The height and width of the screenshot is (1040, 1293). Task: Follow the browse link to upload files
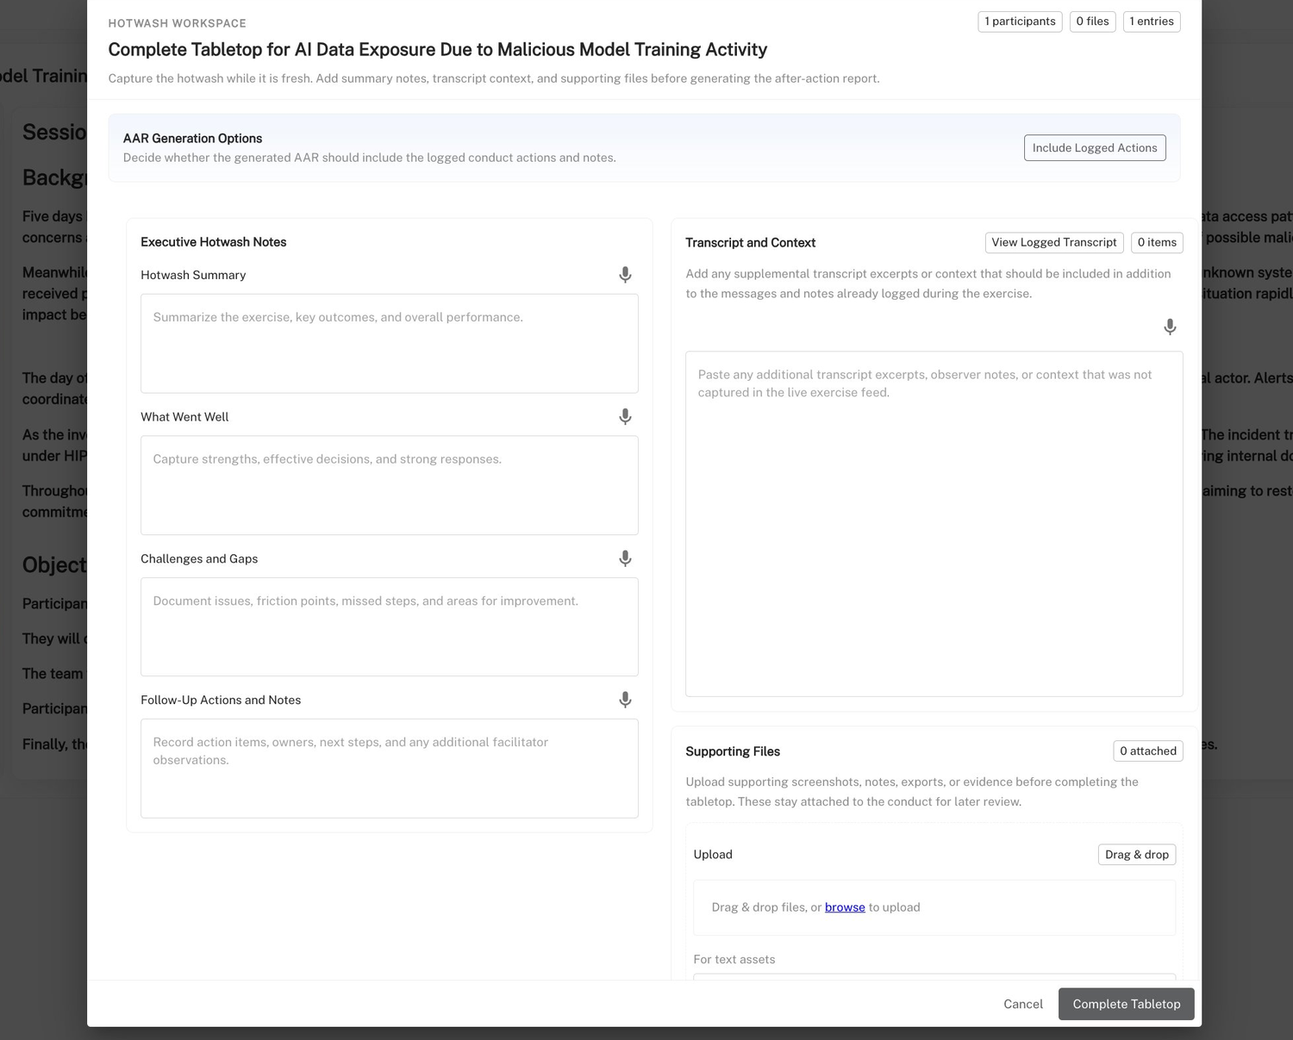click(845, 907)
